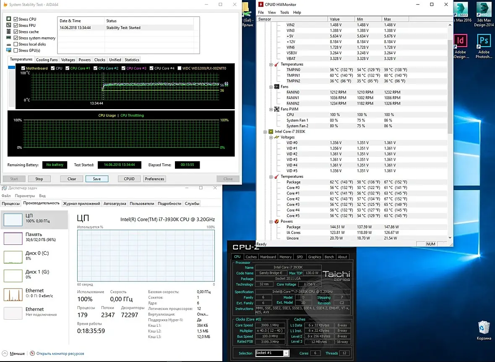Open the Recycle Bin desktop icon
This screenshot has height=362, width=495.
click(x=484, y=328)
